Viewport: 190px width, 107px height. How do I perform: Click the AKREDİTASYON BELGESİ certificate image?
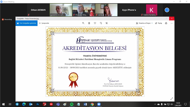(95, 62)
